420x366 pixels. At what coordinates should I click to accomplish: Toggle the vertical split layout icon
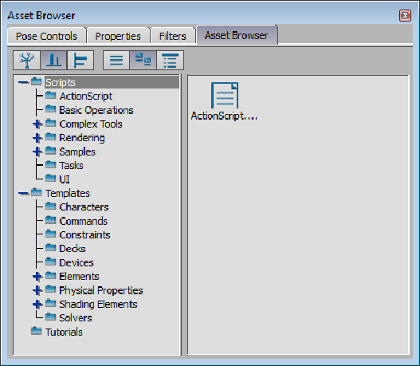53,60
